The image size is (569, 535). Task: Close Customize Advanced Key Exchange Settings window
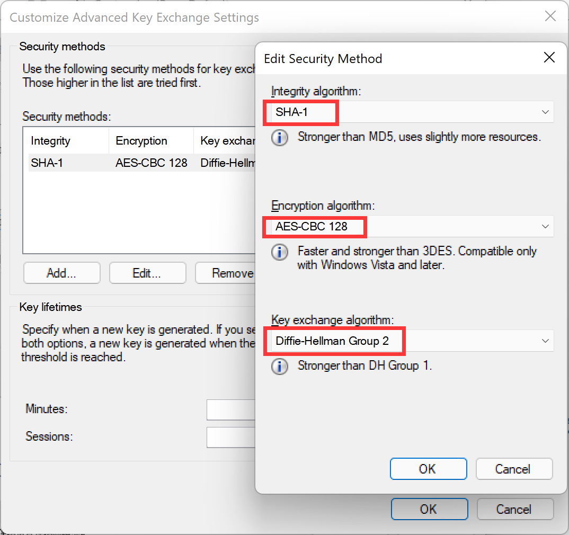(x=550, y=16)
